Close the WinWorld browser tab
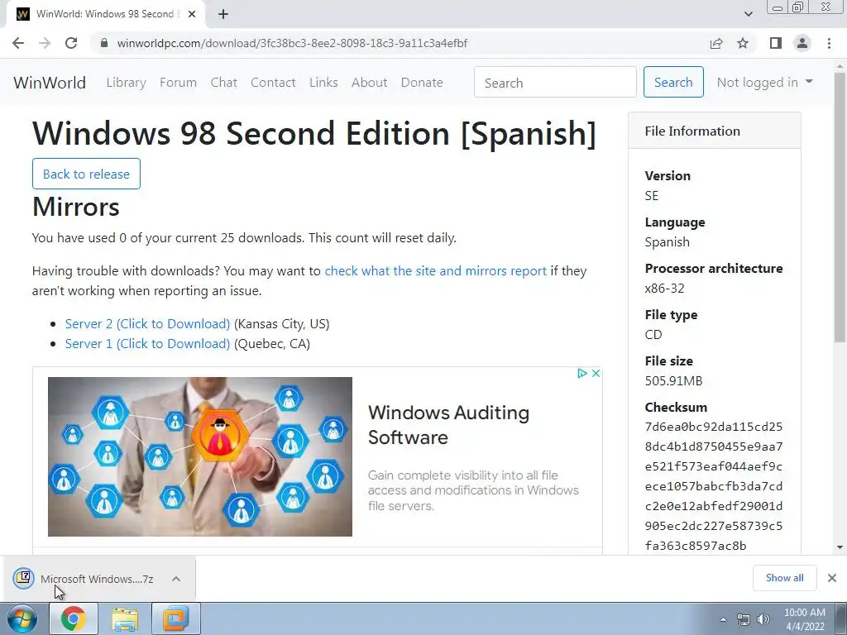 [x=192, y=15]
